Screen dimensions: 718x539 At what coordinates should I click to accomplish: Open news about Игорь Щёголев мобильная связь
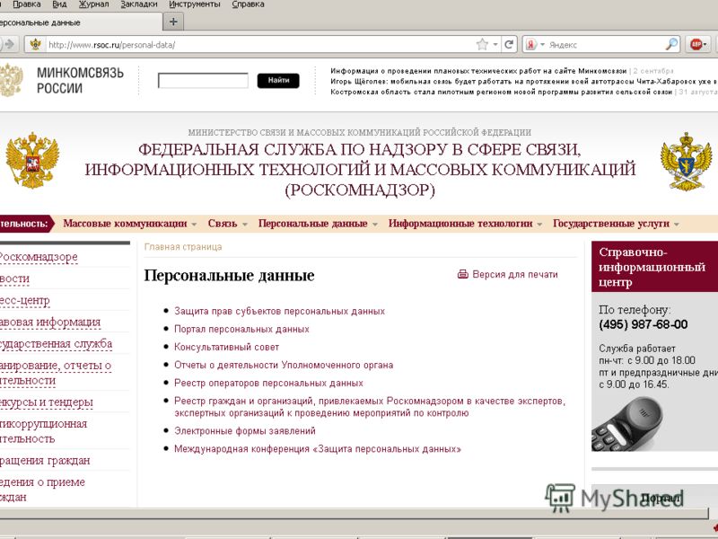[524, 82]
